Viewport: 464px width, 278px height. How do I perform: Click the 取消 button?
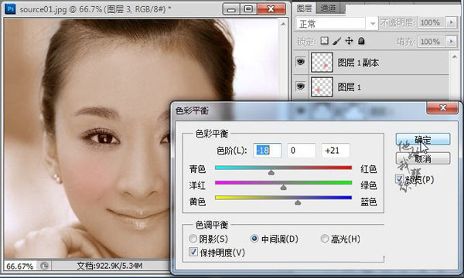pos(423,158)
